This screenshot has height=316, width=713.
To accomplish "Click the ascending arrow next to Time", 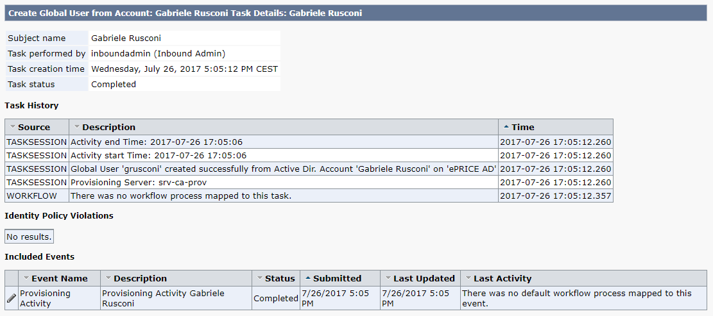I will coord(506,127).
